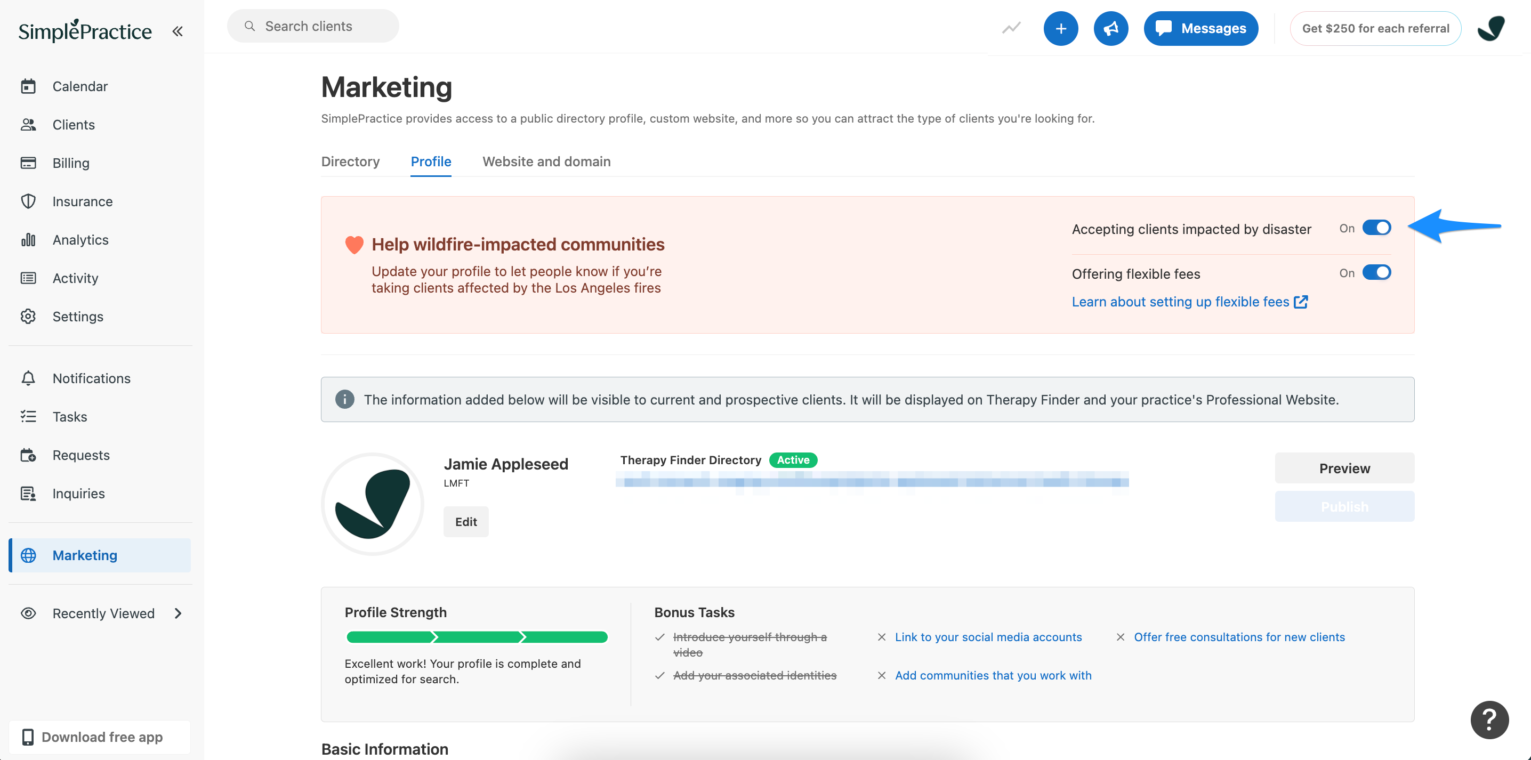Open the account avatar in top bar
The image size is (1531, 760).
(1491, 28)
